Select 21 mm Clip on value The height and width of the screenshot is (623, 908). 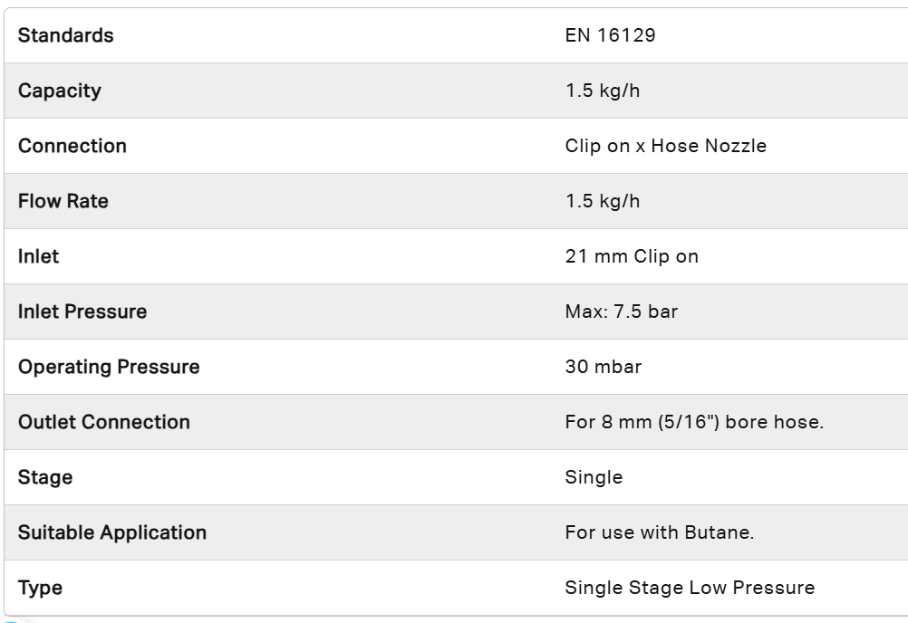pyautogui.click(x=632, y=256)
